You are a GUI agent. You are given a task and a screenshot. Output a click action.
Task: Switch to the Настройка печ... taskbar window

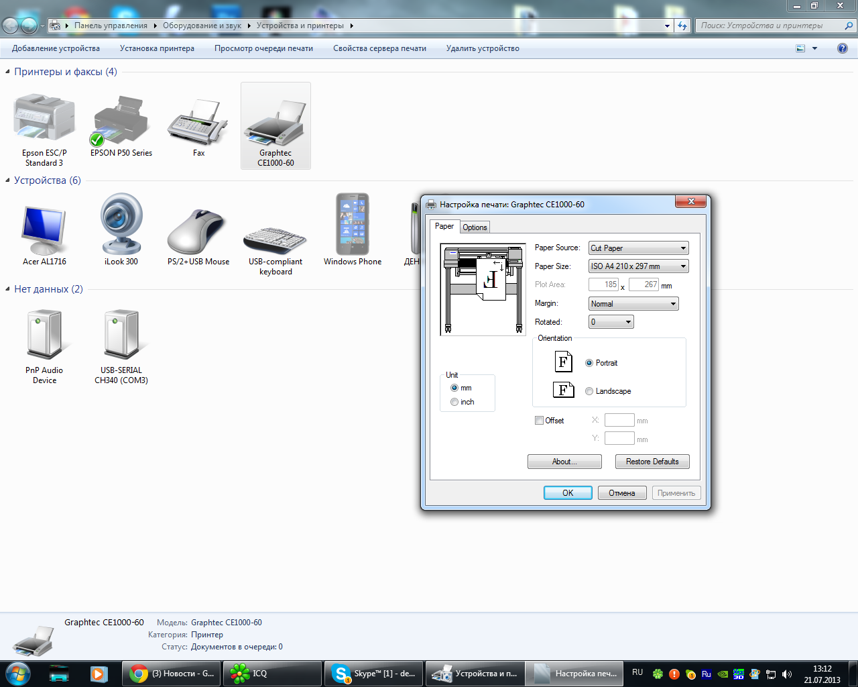(574, 674)
